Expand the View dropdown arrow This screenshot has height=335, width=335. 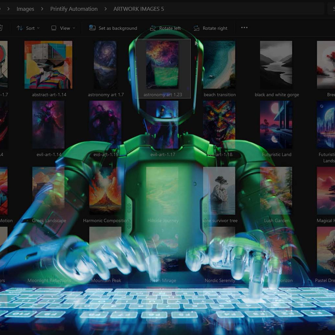(x=74, y=28)
